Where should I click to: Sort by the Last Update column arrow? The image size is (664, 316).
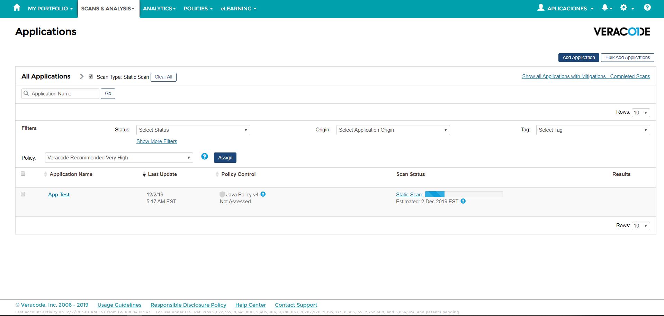[144, 175]
